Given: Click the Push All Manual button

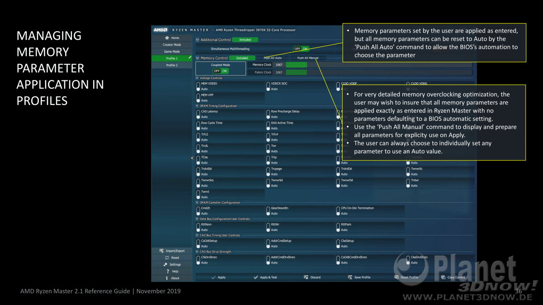Looking at the screenshot, I should 308,58.
